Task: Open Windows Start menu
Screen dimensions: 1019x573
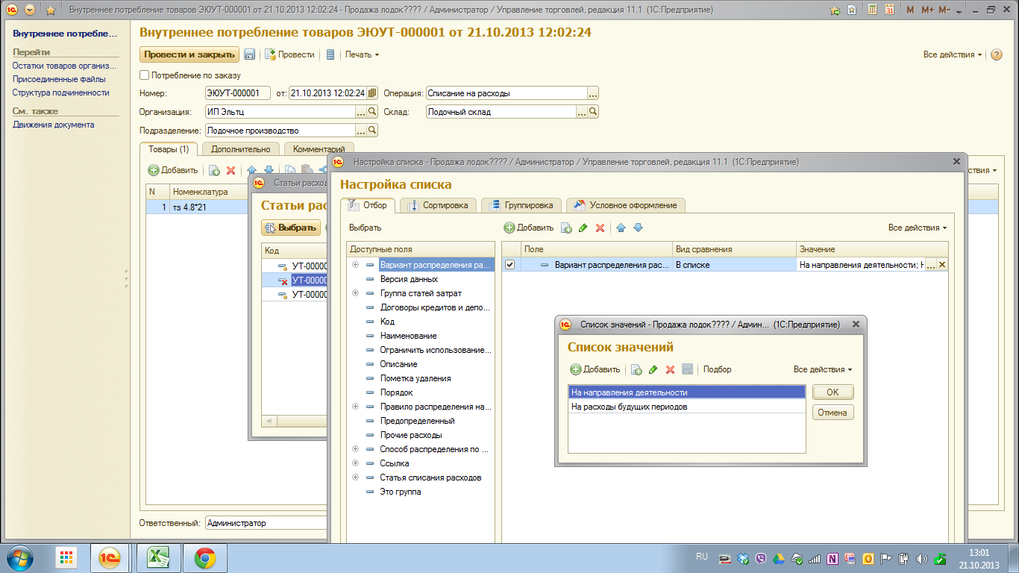Action: click(x=19, y=558)
